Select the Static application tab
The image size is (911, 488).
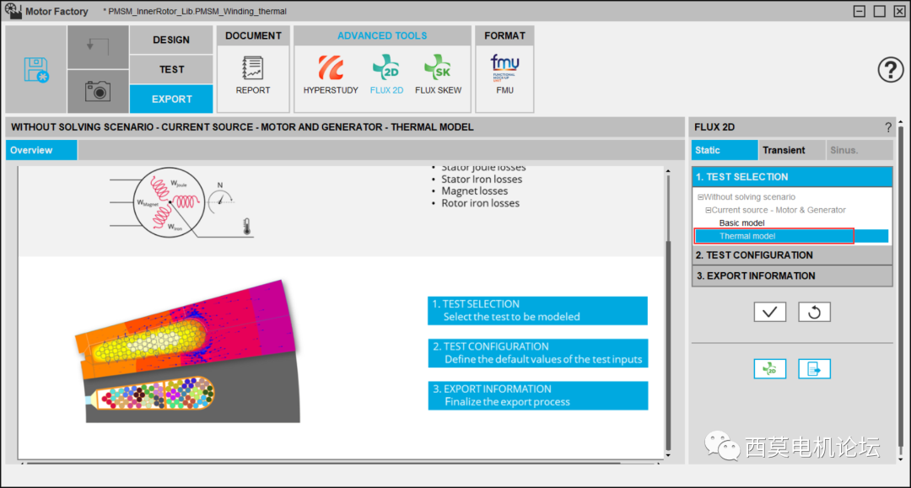pyautogui.click(x=725, y=150)
